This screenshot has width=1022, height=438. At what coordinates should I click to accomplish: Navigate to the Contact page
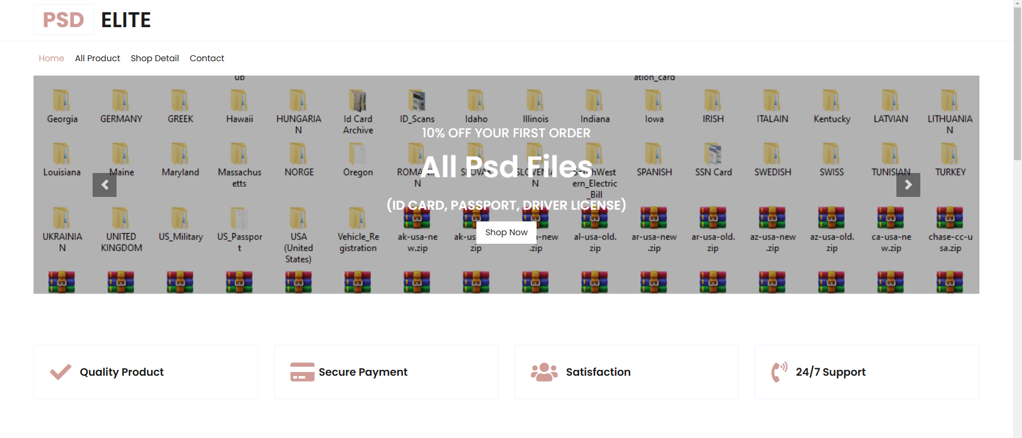pyautogui.click(x=207, y=58)
